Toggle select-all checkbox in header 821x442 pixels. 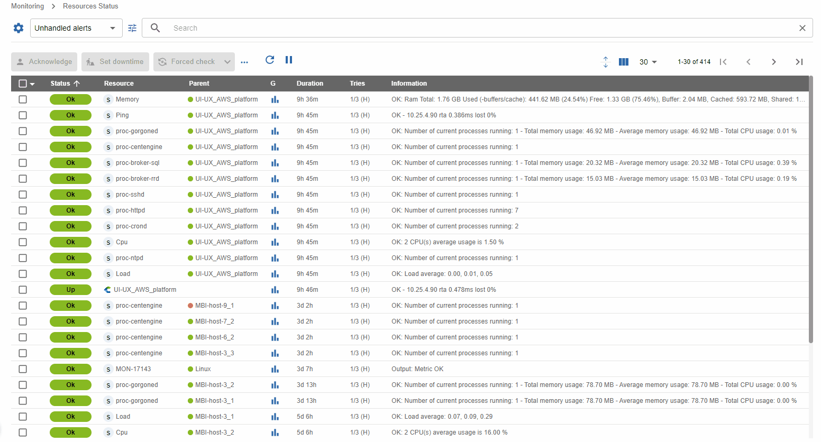23,84
